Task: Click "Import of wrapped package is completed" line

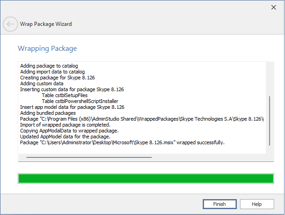Action: [x=65, y=125]
